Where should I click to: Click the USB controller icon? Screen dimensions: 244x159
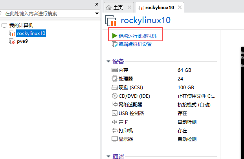[115, 113]
